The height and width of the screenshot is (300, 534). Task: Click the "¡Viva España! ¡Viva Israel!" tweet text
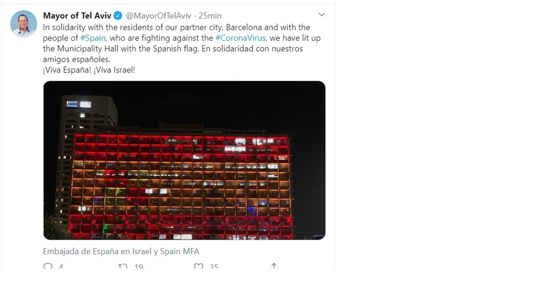coord(89,70)
